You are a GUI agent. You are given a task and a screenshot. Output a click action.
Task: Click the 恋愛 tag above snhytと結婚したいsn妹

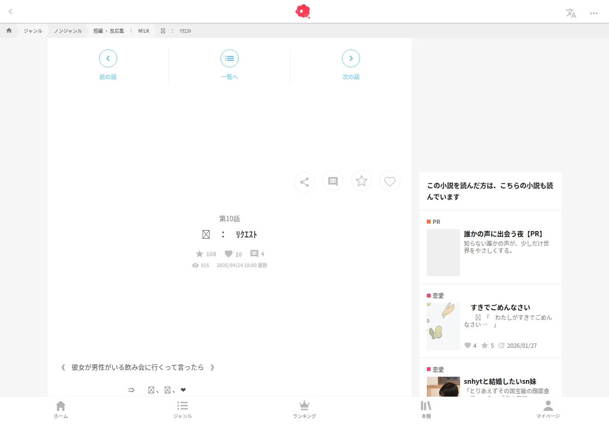click(435, 370)
